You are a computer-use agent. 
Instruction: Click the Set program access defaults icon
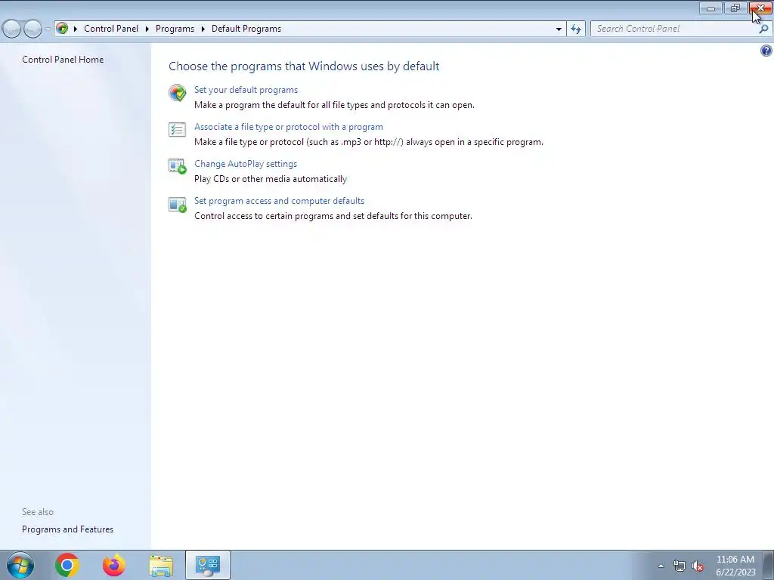click(x=177, y=204)
